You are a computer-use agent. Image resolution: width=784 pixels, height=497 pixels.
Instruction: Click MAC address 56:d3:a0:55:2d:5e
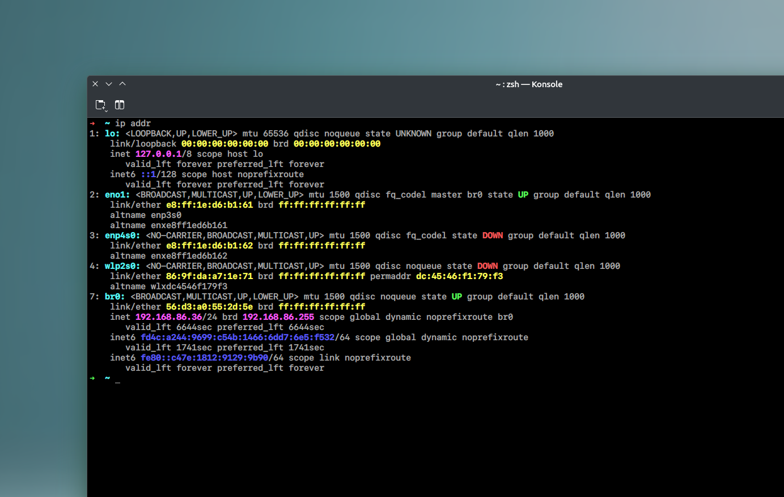209,307
